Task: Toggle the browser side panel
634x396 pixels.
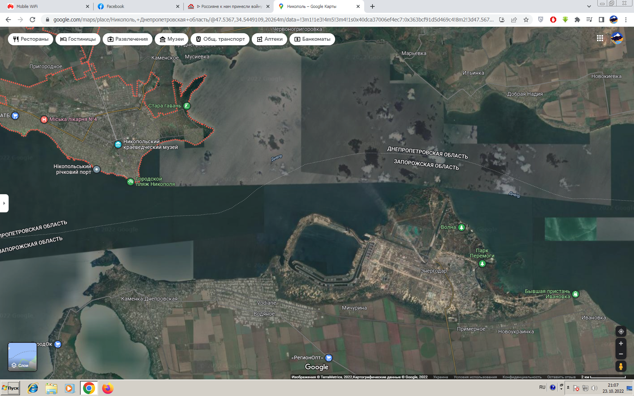Action: (x=601, y=20)
